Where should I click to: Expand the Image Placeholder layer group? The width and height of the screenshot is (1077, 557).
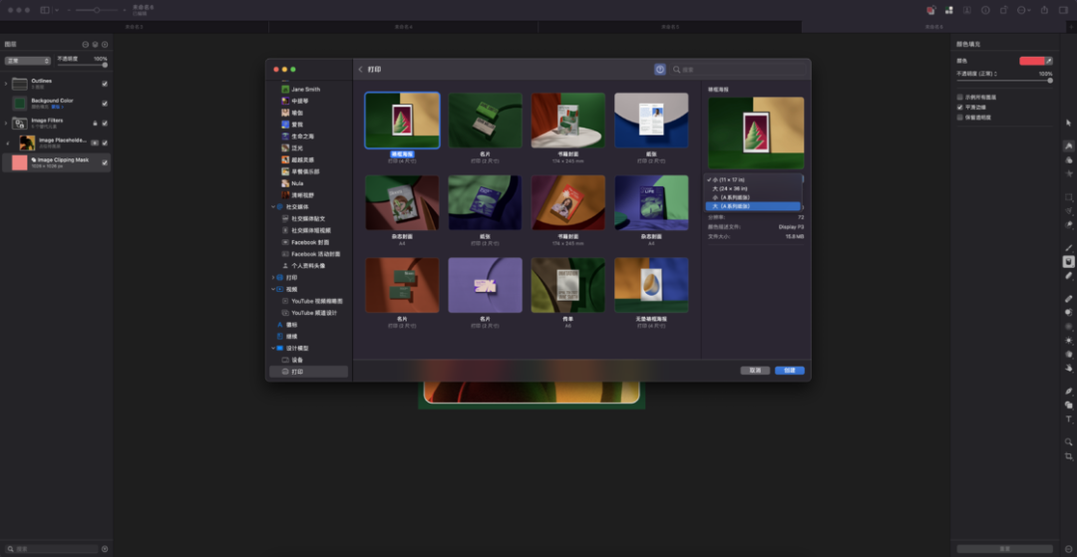pos(7,142)
